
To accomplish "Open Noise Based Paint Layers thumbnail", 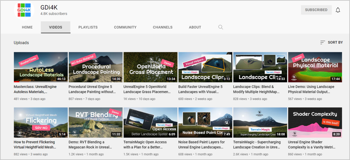I will [205, 123].
